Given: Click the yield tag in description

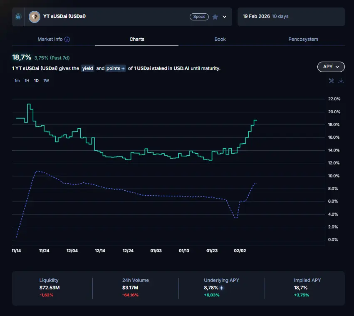Looking at the screenshot, I should 88,68.
